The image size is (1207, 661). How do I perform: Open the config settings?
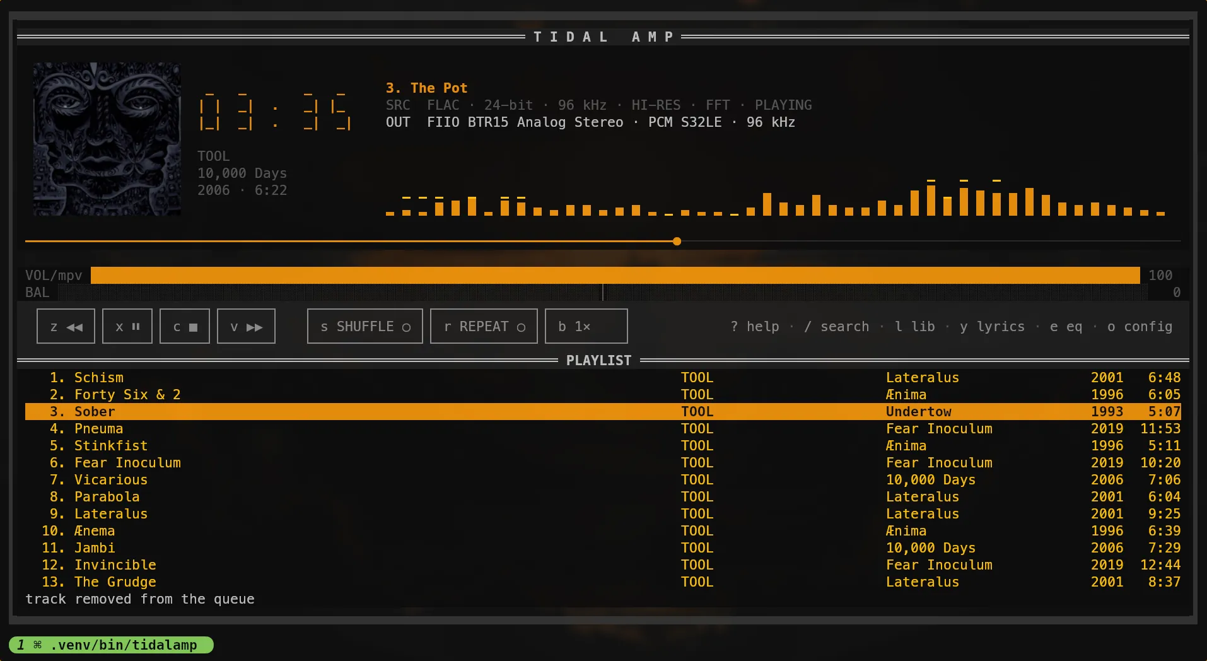click(1140, 327)
